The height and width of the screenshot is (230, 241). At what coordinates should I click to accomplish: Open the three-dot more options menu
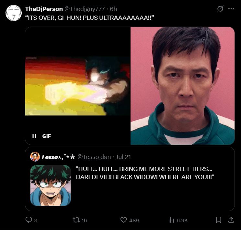231,9
